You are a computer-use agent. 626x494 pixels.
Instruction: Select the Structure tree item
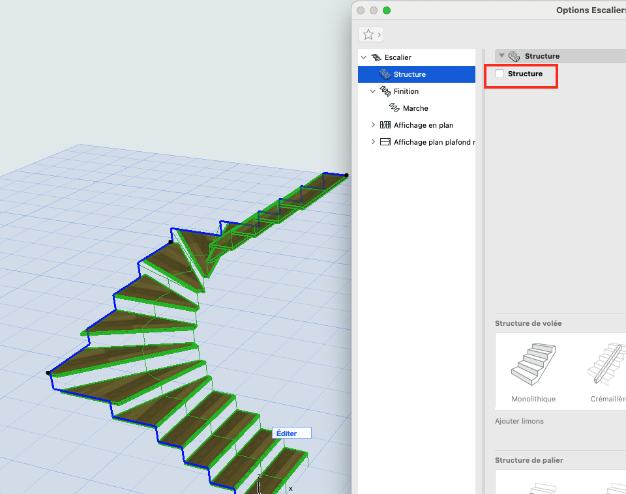click(417, 74)
